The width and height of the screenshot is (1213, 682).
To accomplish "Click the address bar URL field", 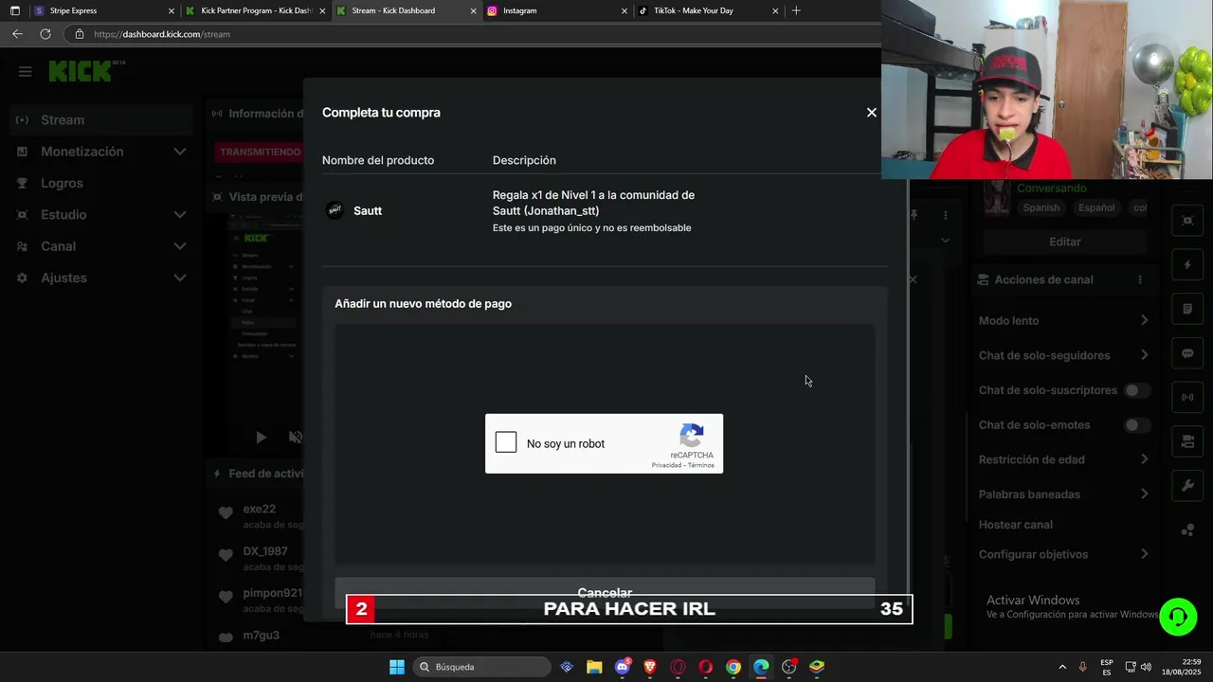I will pyautogui.click(x=474, y=34).
